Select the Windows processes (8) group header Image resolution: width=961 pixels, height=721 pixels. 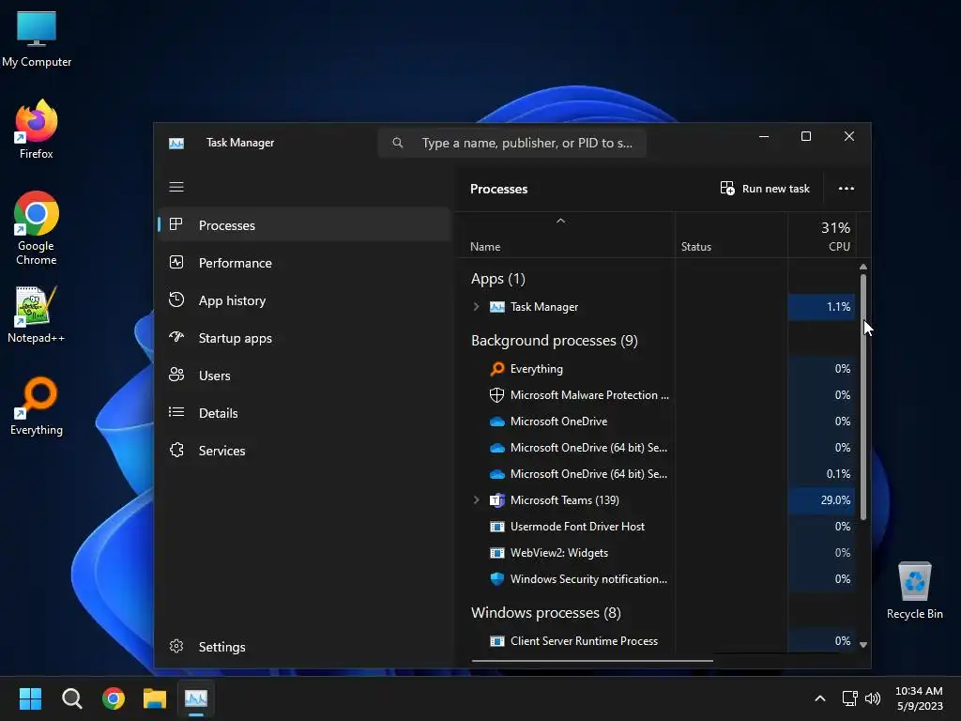pyautogui.click(x=545, y=612)
